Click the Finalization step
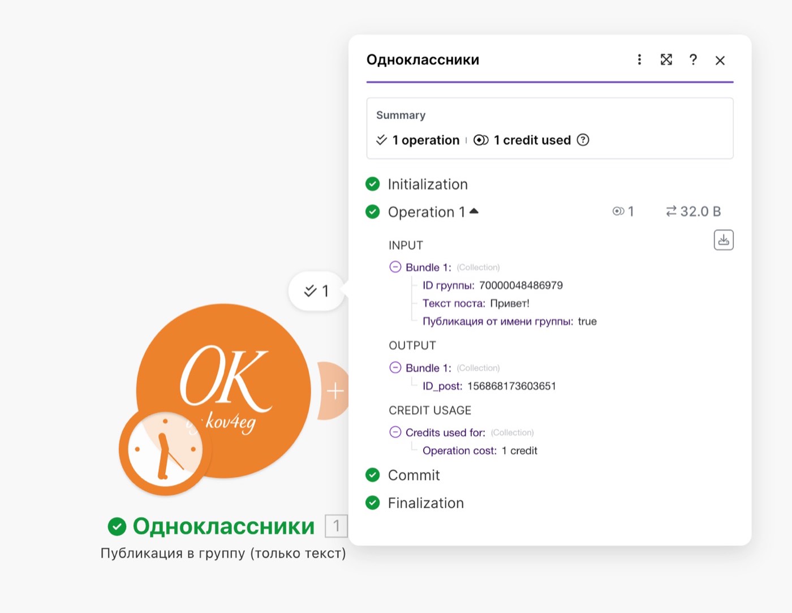792x613 pixels. [425, 503]
